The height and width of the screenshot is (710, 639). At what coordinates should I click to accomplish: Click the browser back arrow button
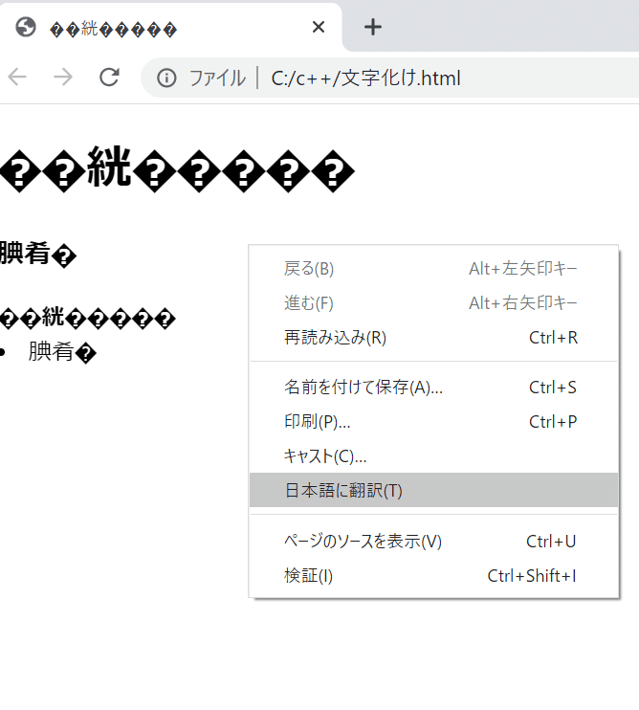pos(17,77)
